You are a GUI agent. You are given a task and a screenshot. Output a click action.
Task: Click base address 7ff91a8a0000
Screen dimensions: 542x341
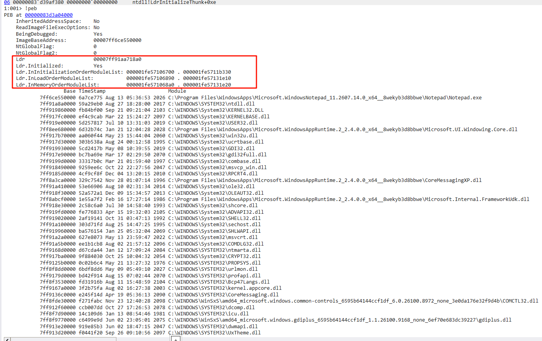[x=58, y=104]
